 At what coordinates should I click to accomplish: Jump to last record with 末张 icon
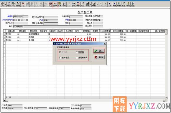pyautogui.click(x=114, y=4)
